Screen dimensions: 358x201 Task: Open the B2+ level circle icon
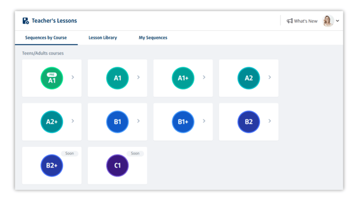(x=52, y=166)
